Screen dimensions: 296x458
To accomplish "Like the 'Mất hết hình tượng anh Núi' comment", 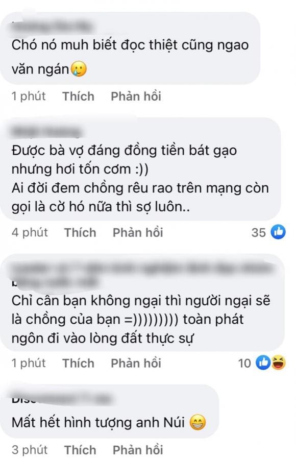I will (x=80, y=450).
